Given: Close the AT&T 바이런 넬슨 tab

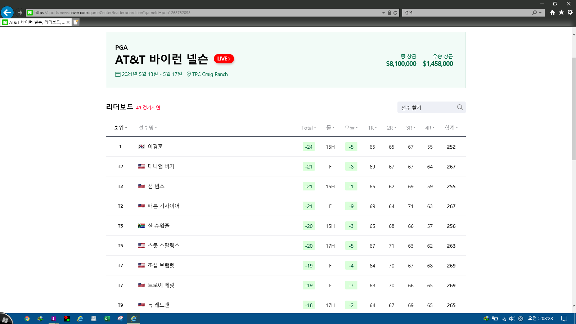Looking at the screenshot, I should click(x=68, y=22).
